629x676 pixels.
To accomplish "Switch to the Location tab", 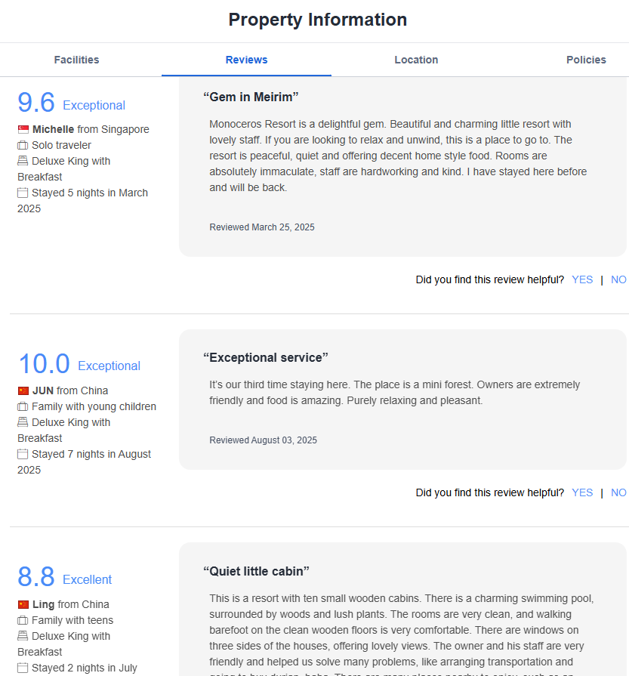I will pyautogui.click(x=416, y=60).
